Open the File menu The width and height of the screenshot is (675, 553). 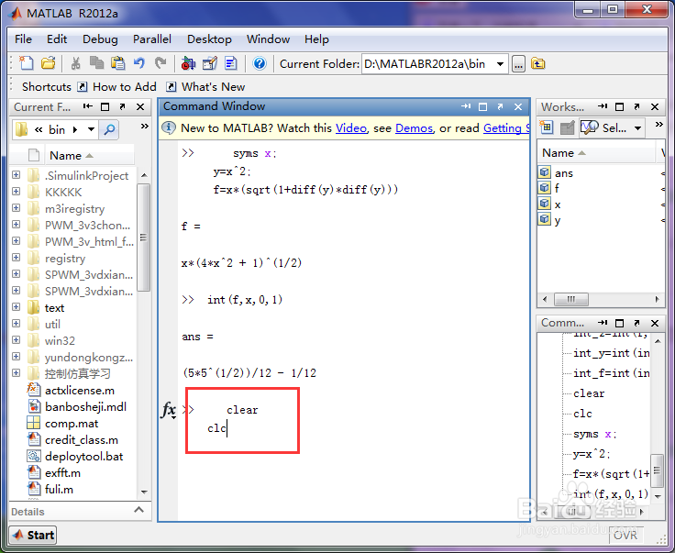tap(23, 39)
